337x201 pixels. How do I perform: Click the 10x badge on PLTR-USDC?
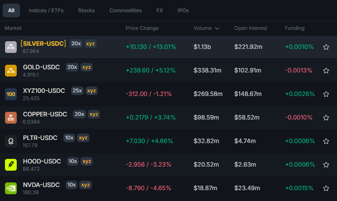click(69, 138)
